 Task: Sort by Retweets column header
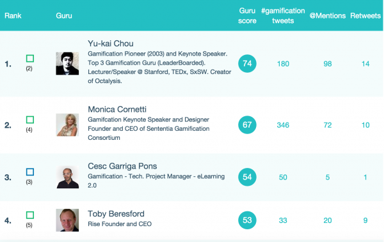pos(365,16)
